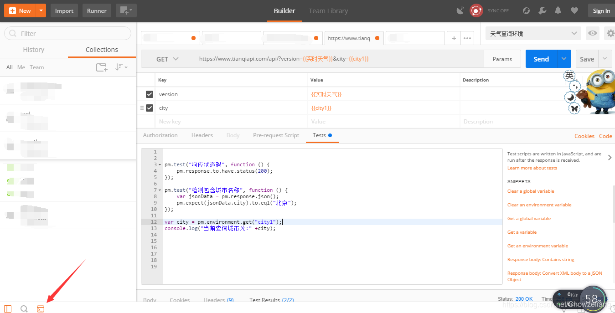Image resolution: width=615 pixels, height=313 pixels.
Task: Click the Cookies link
Action: pyautogui.click(x=584, y=136)
